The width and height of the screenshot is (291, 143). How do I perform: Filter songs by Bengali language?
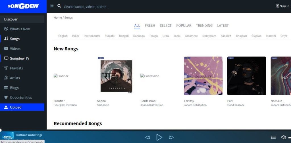pos(124,36)
